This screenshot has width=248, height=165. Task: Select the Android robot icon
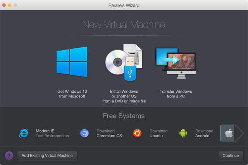click(183, 133)
